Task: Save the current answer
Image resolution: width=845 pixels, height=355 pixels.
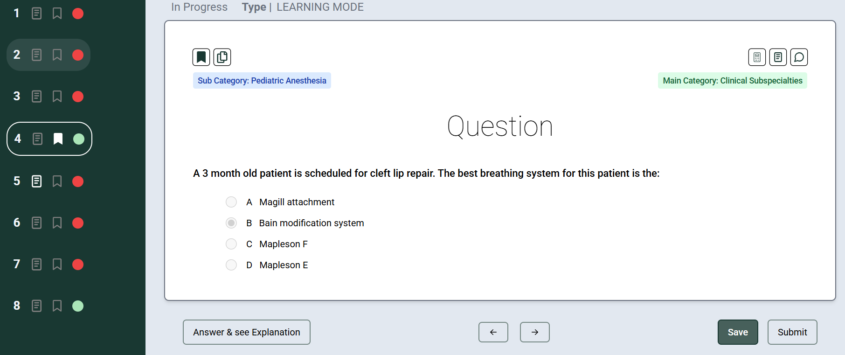Action: pyautogui.click(x=738, y=332)
